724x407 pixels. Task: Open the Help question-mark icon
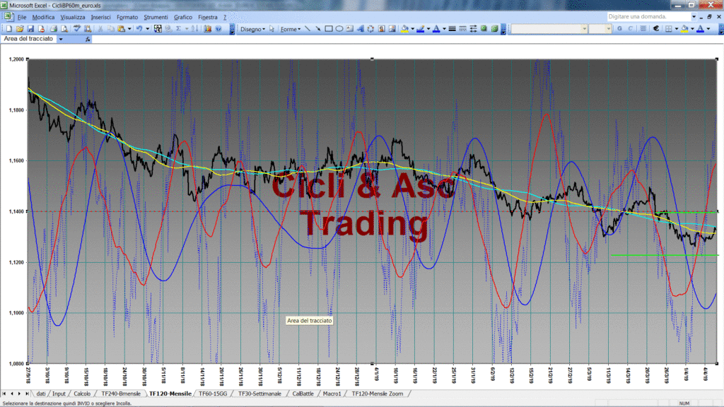click(218, 28)
